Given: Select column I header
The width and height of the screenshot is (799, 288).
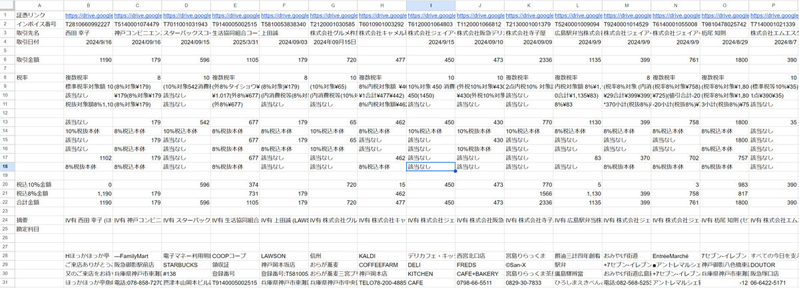Looking at the screenshot, I should click(x=431, y=5).
